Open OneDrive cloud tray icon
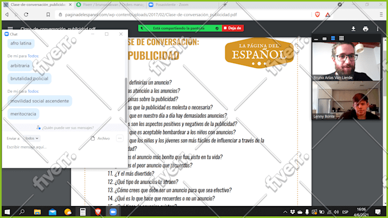 pos(300,212)
